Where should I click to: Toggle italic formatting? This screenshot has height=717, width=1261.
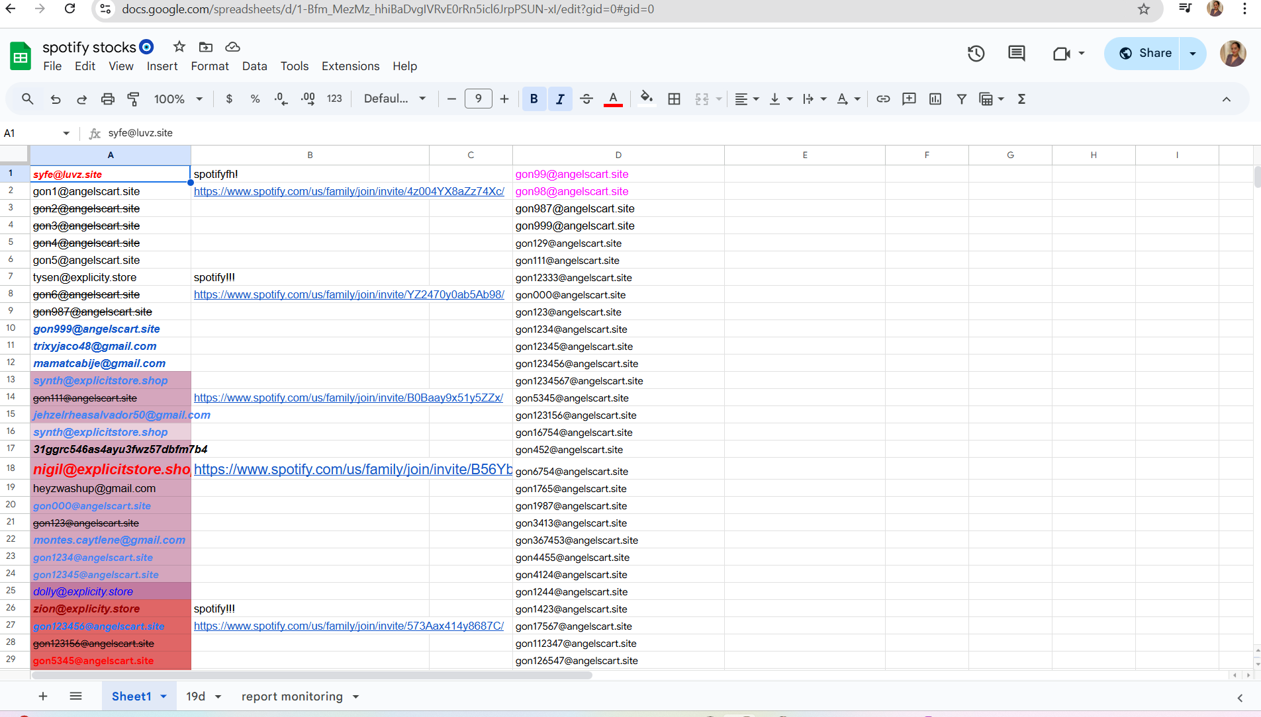(x=560, y=99)
